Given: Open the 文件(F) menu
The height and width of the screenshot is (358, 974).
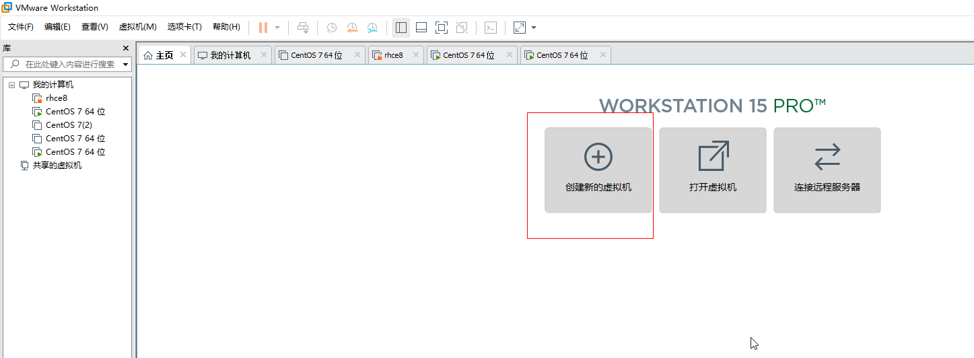Looking at the screenshot, I should point(21,27).
